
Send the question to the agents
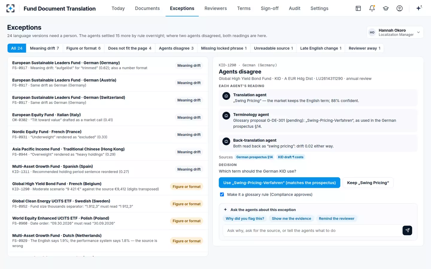coord(407,230)
